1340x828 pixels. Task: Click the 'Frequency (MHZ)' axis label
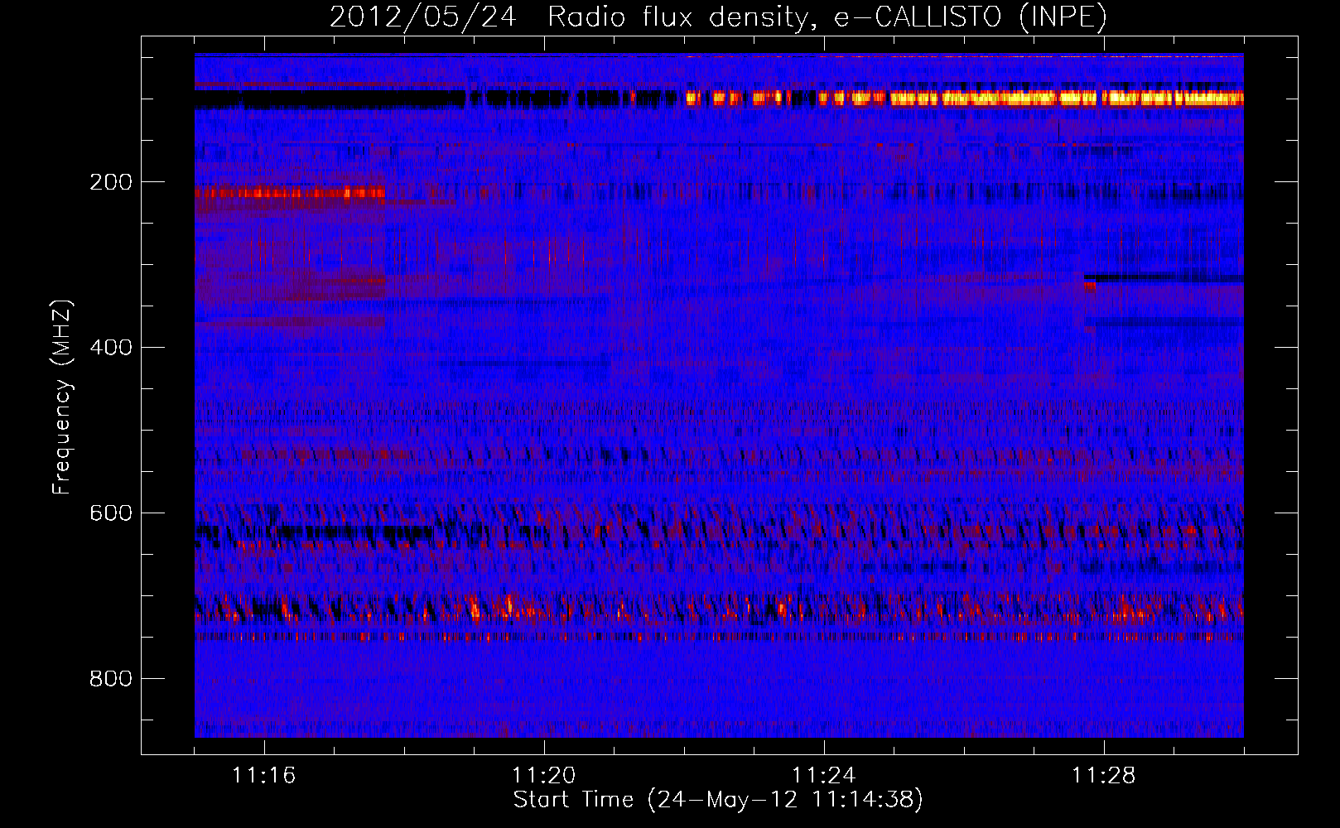point(62,397)
